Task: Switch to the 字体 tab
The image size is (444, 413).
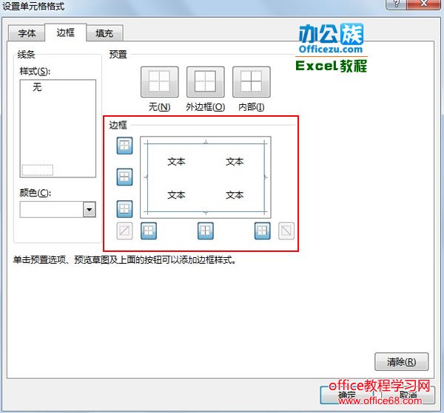Action: point(27,33)
